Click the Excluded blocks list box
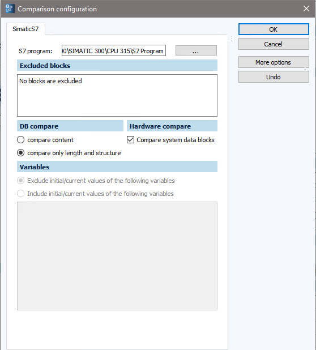Viewport: 316px width, 350px height. (x=117, y=95)
